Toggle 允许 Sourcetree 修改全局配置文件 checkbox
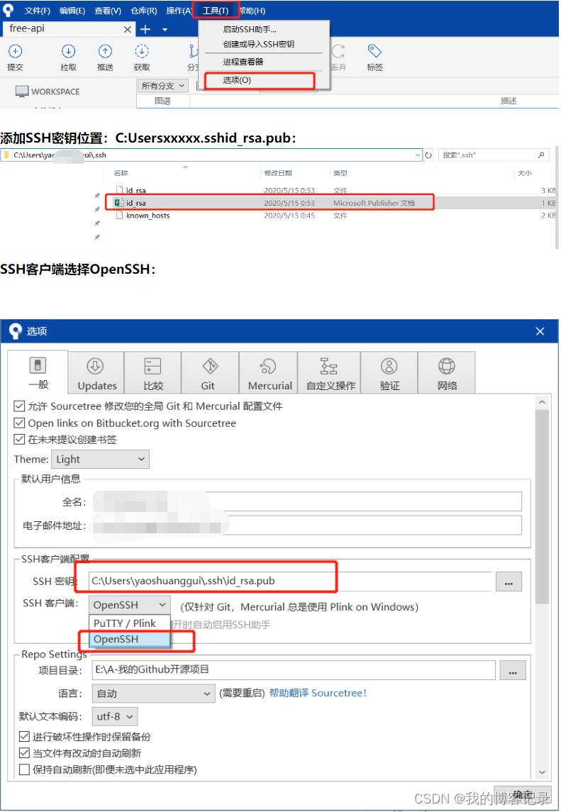The height and width of the screenshot is (812, 561). [x=19, y=406]
